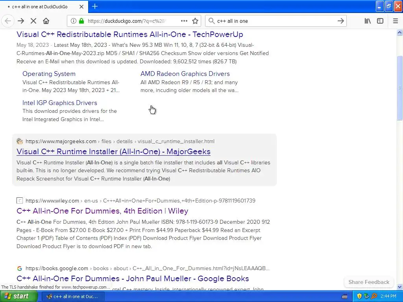Image resolution: width=403 pixels, height=302 pixels.
Task: Show site information icon in address bar
Action: pyautogui.click(x=74, y=21)
